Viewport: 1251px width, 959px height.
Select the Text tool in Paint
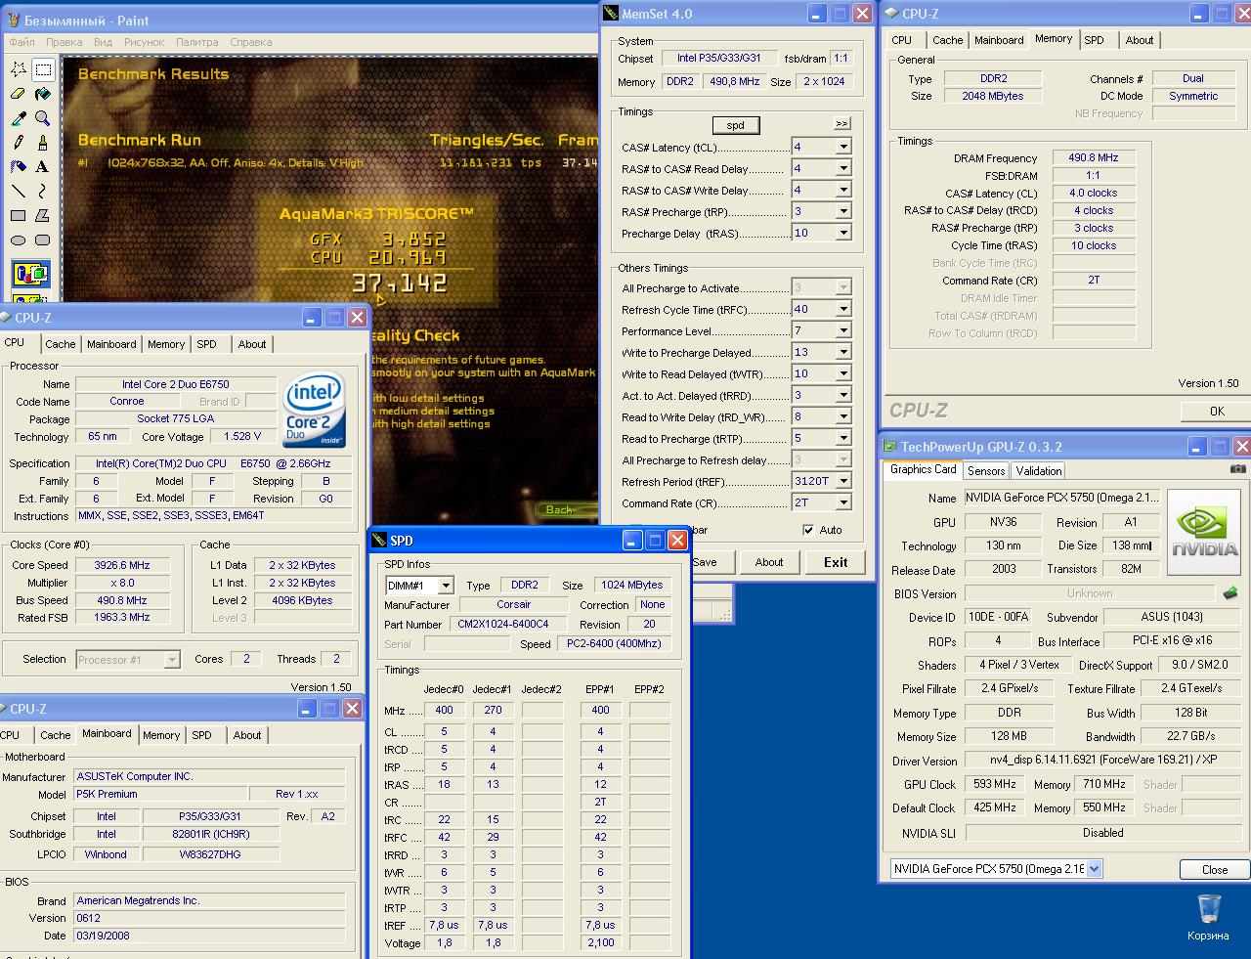(x=43, y=167)
